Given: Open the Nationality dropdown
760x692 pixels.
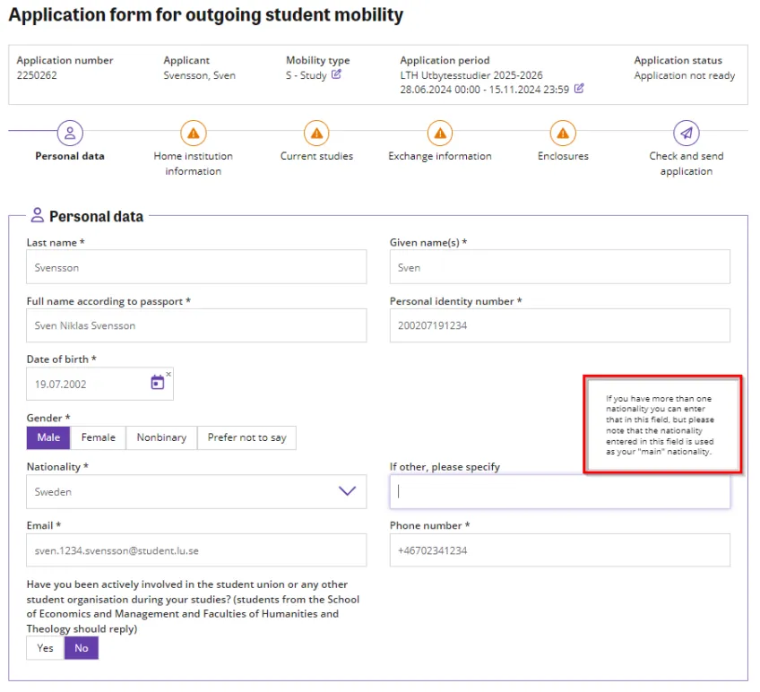Looking at the screenshot, I should pyautogui.click(x=348, y=491).
